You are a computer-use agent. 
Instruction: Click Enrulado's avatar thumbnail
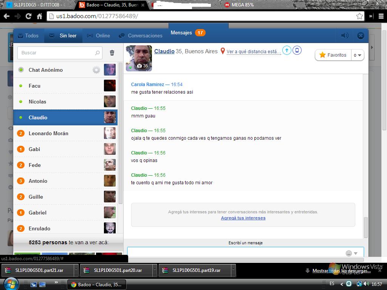coord(110,228)
